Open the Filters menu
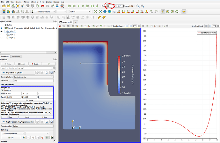 (x=26, y=2)
